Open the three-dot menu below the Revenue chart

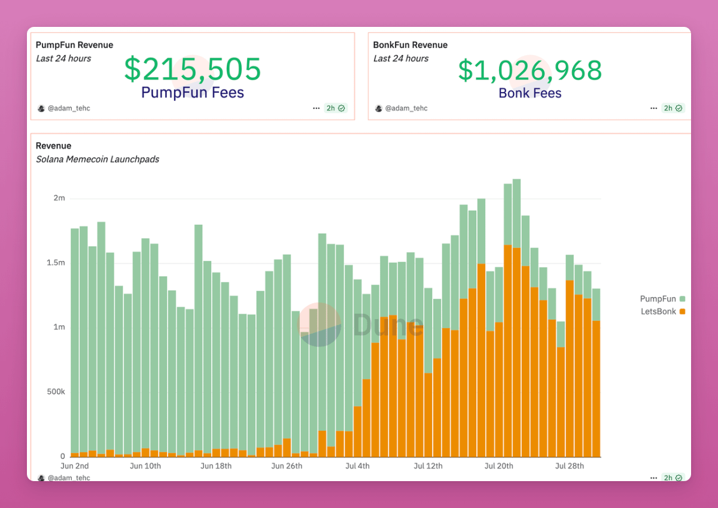point(654,478)
